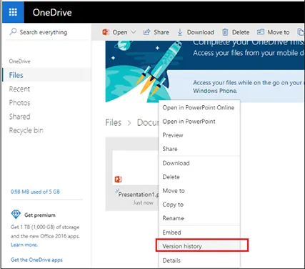Click the Just now timestamp under file
The image size is (305, 269).
coord(143,202)
